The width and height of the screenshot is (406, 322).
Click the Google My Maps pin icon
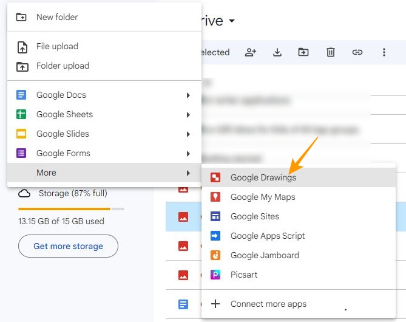[215, 197]
